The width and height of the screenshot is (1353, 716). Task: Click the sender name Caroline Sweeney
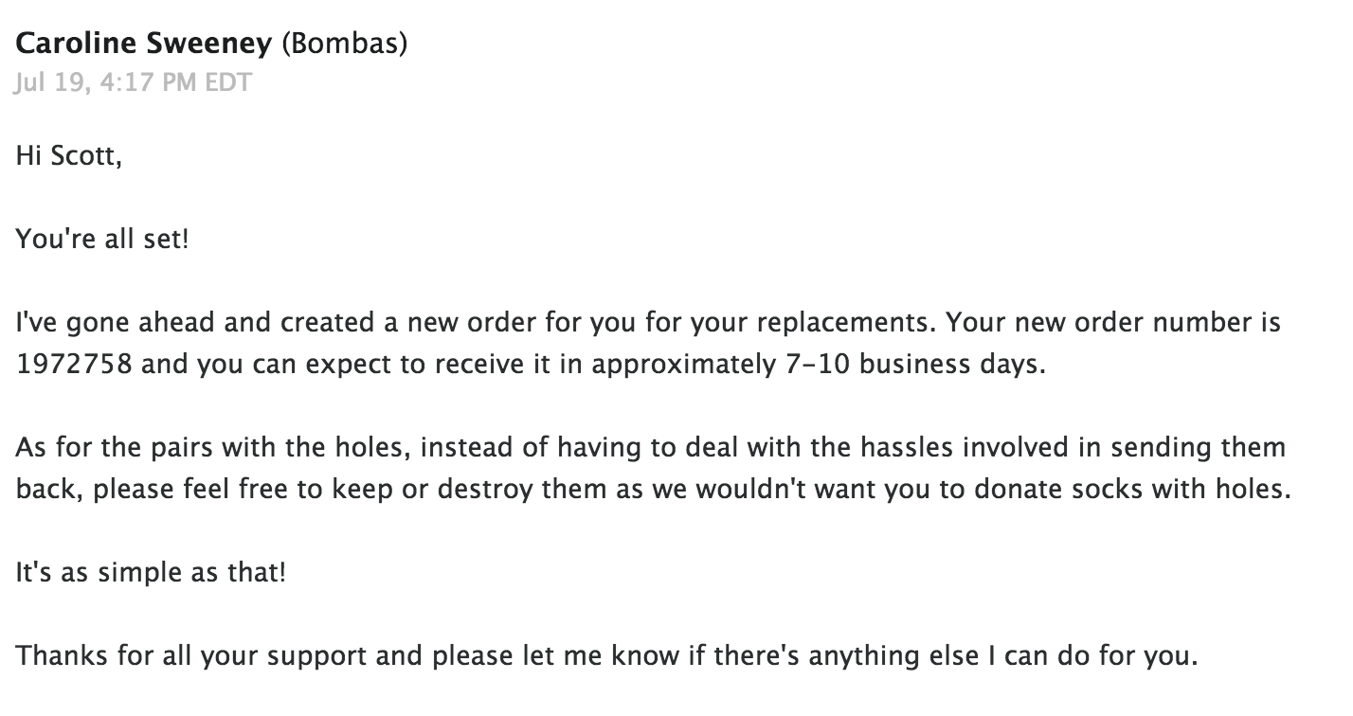(x=142, y=45)
